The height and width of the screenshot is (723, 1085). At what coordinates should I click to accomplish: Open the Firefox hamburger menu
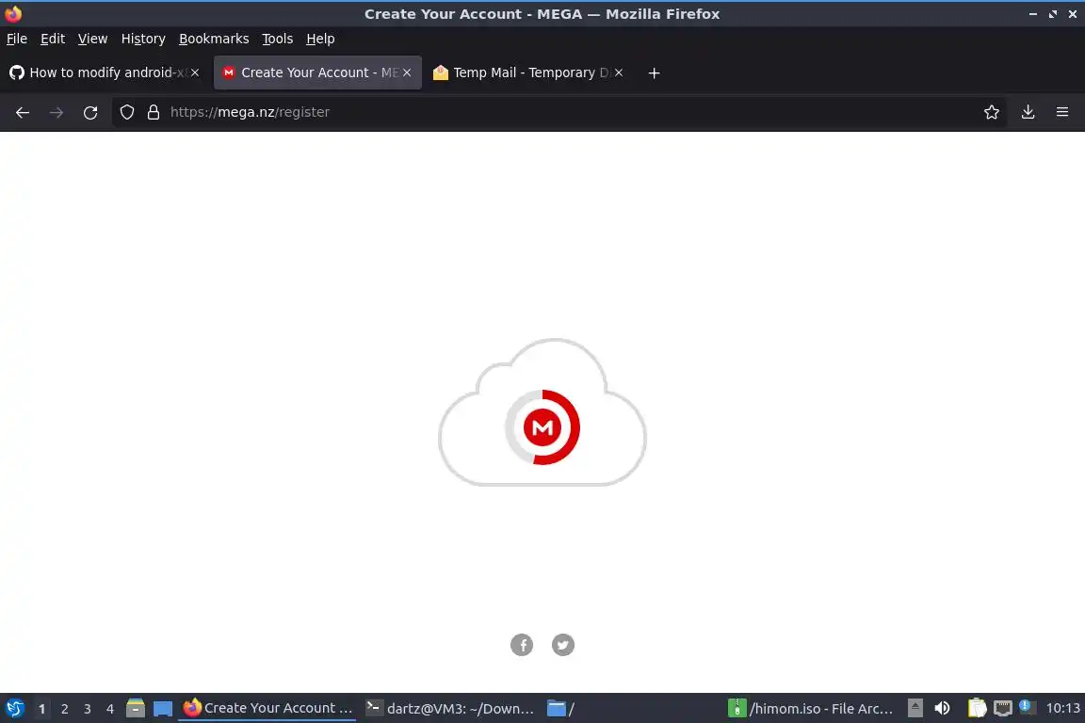(1062, 112)
